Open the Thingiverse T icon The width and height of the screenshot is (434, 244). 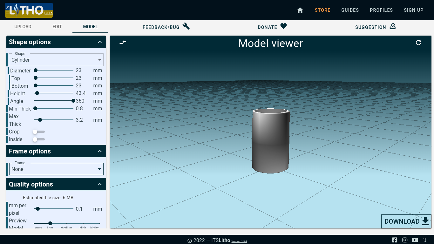(425, 240)
